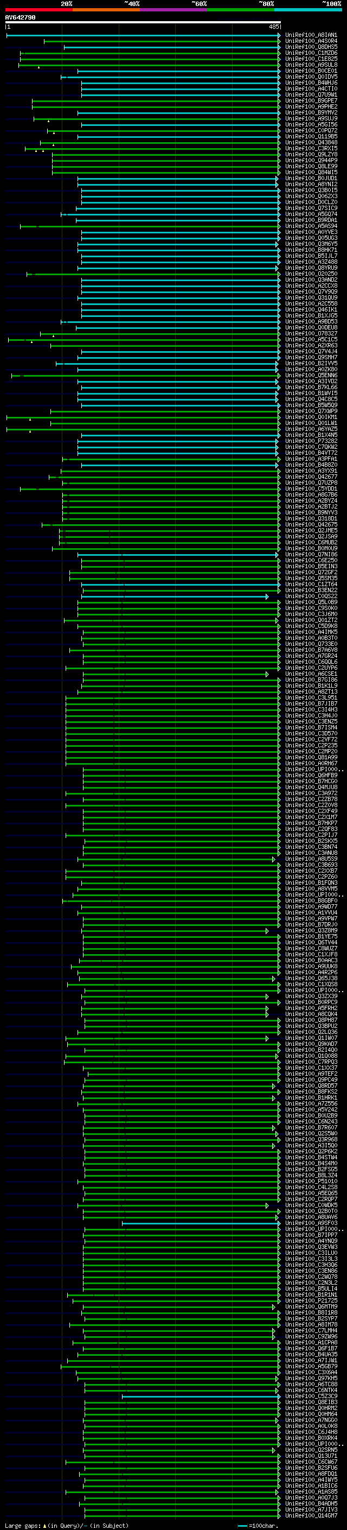Select hit UniRef100_A4S0R4
Screen dimensions: 347x1530
point(311,42)
